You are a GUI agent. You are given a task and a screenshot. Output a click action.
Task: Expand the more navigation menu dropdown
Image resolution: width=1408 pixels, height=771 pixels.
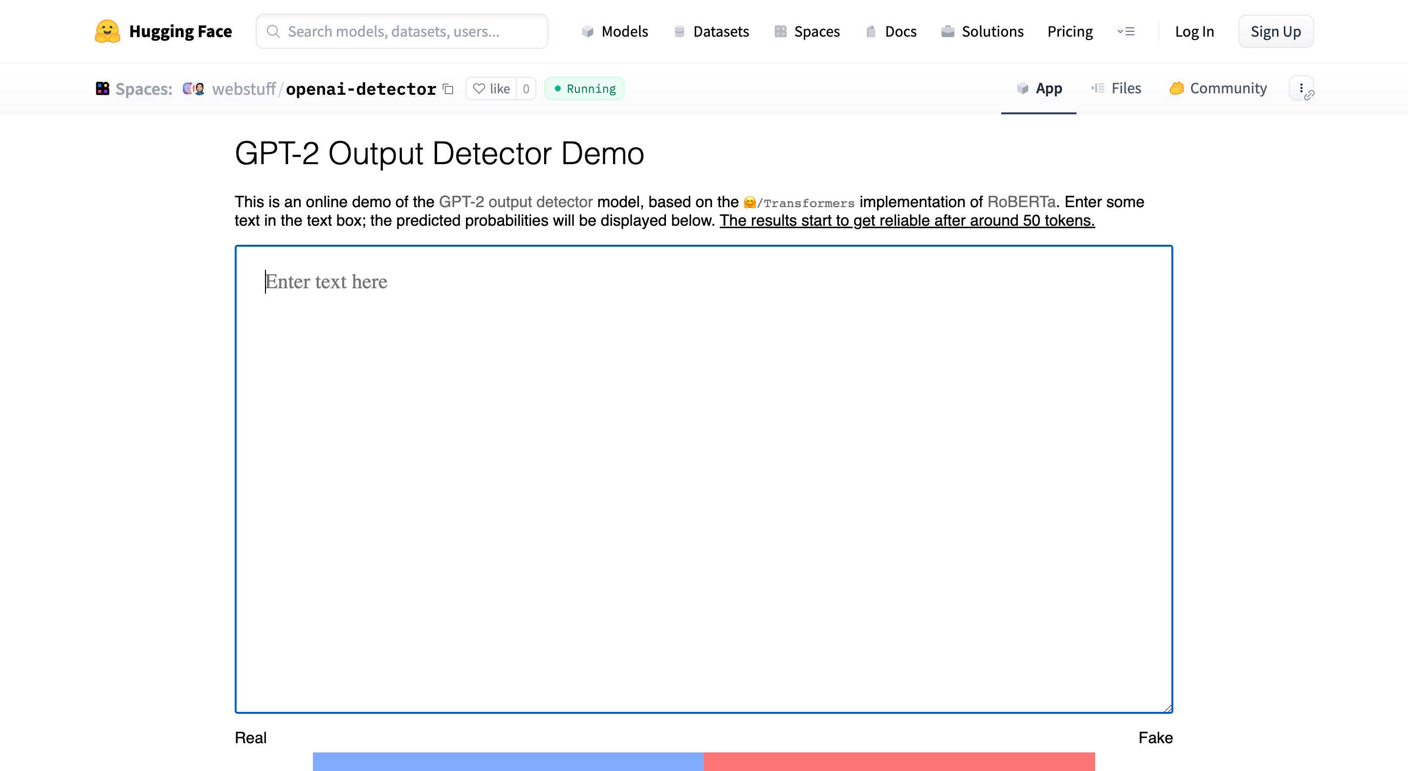coord(1126,31)
